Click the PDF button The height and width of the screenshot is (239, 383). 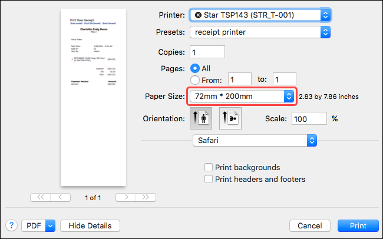[34, 226]
